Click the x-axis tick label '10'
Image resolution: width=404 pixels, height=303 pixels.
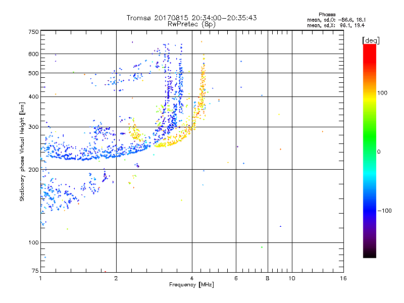pyautogui.click(x=292, y=279)
